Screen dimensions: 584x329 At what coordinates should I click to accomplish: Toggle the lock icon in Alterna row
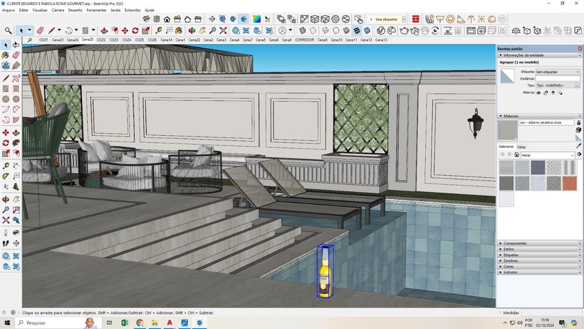click(545, 92)
